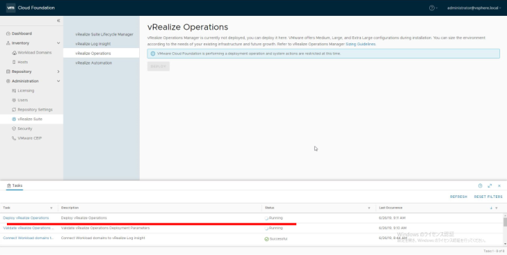Click the VMware vm logo
Screen dimensions: 507x255
pos(10,8)
